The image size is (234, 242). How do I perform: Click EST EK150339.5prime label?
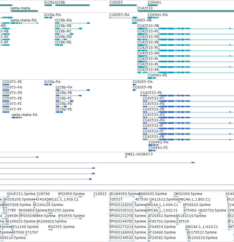(x=202, y=238)
